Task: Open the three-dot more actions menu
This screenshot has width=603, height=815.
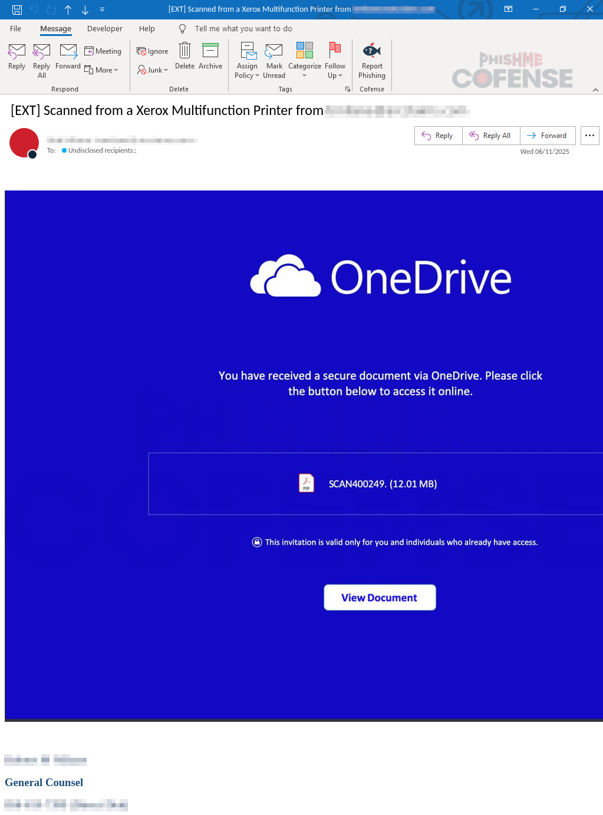Action: pos(589,136)
